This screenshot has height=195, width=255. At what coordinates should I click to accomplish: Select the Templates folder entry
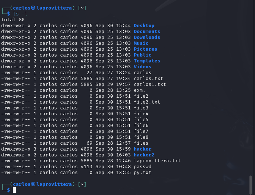(147, 61)
